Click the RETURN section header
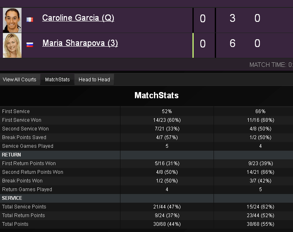This screenshot has width=293, height=232. click(x=12, y=155)
